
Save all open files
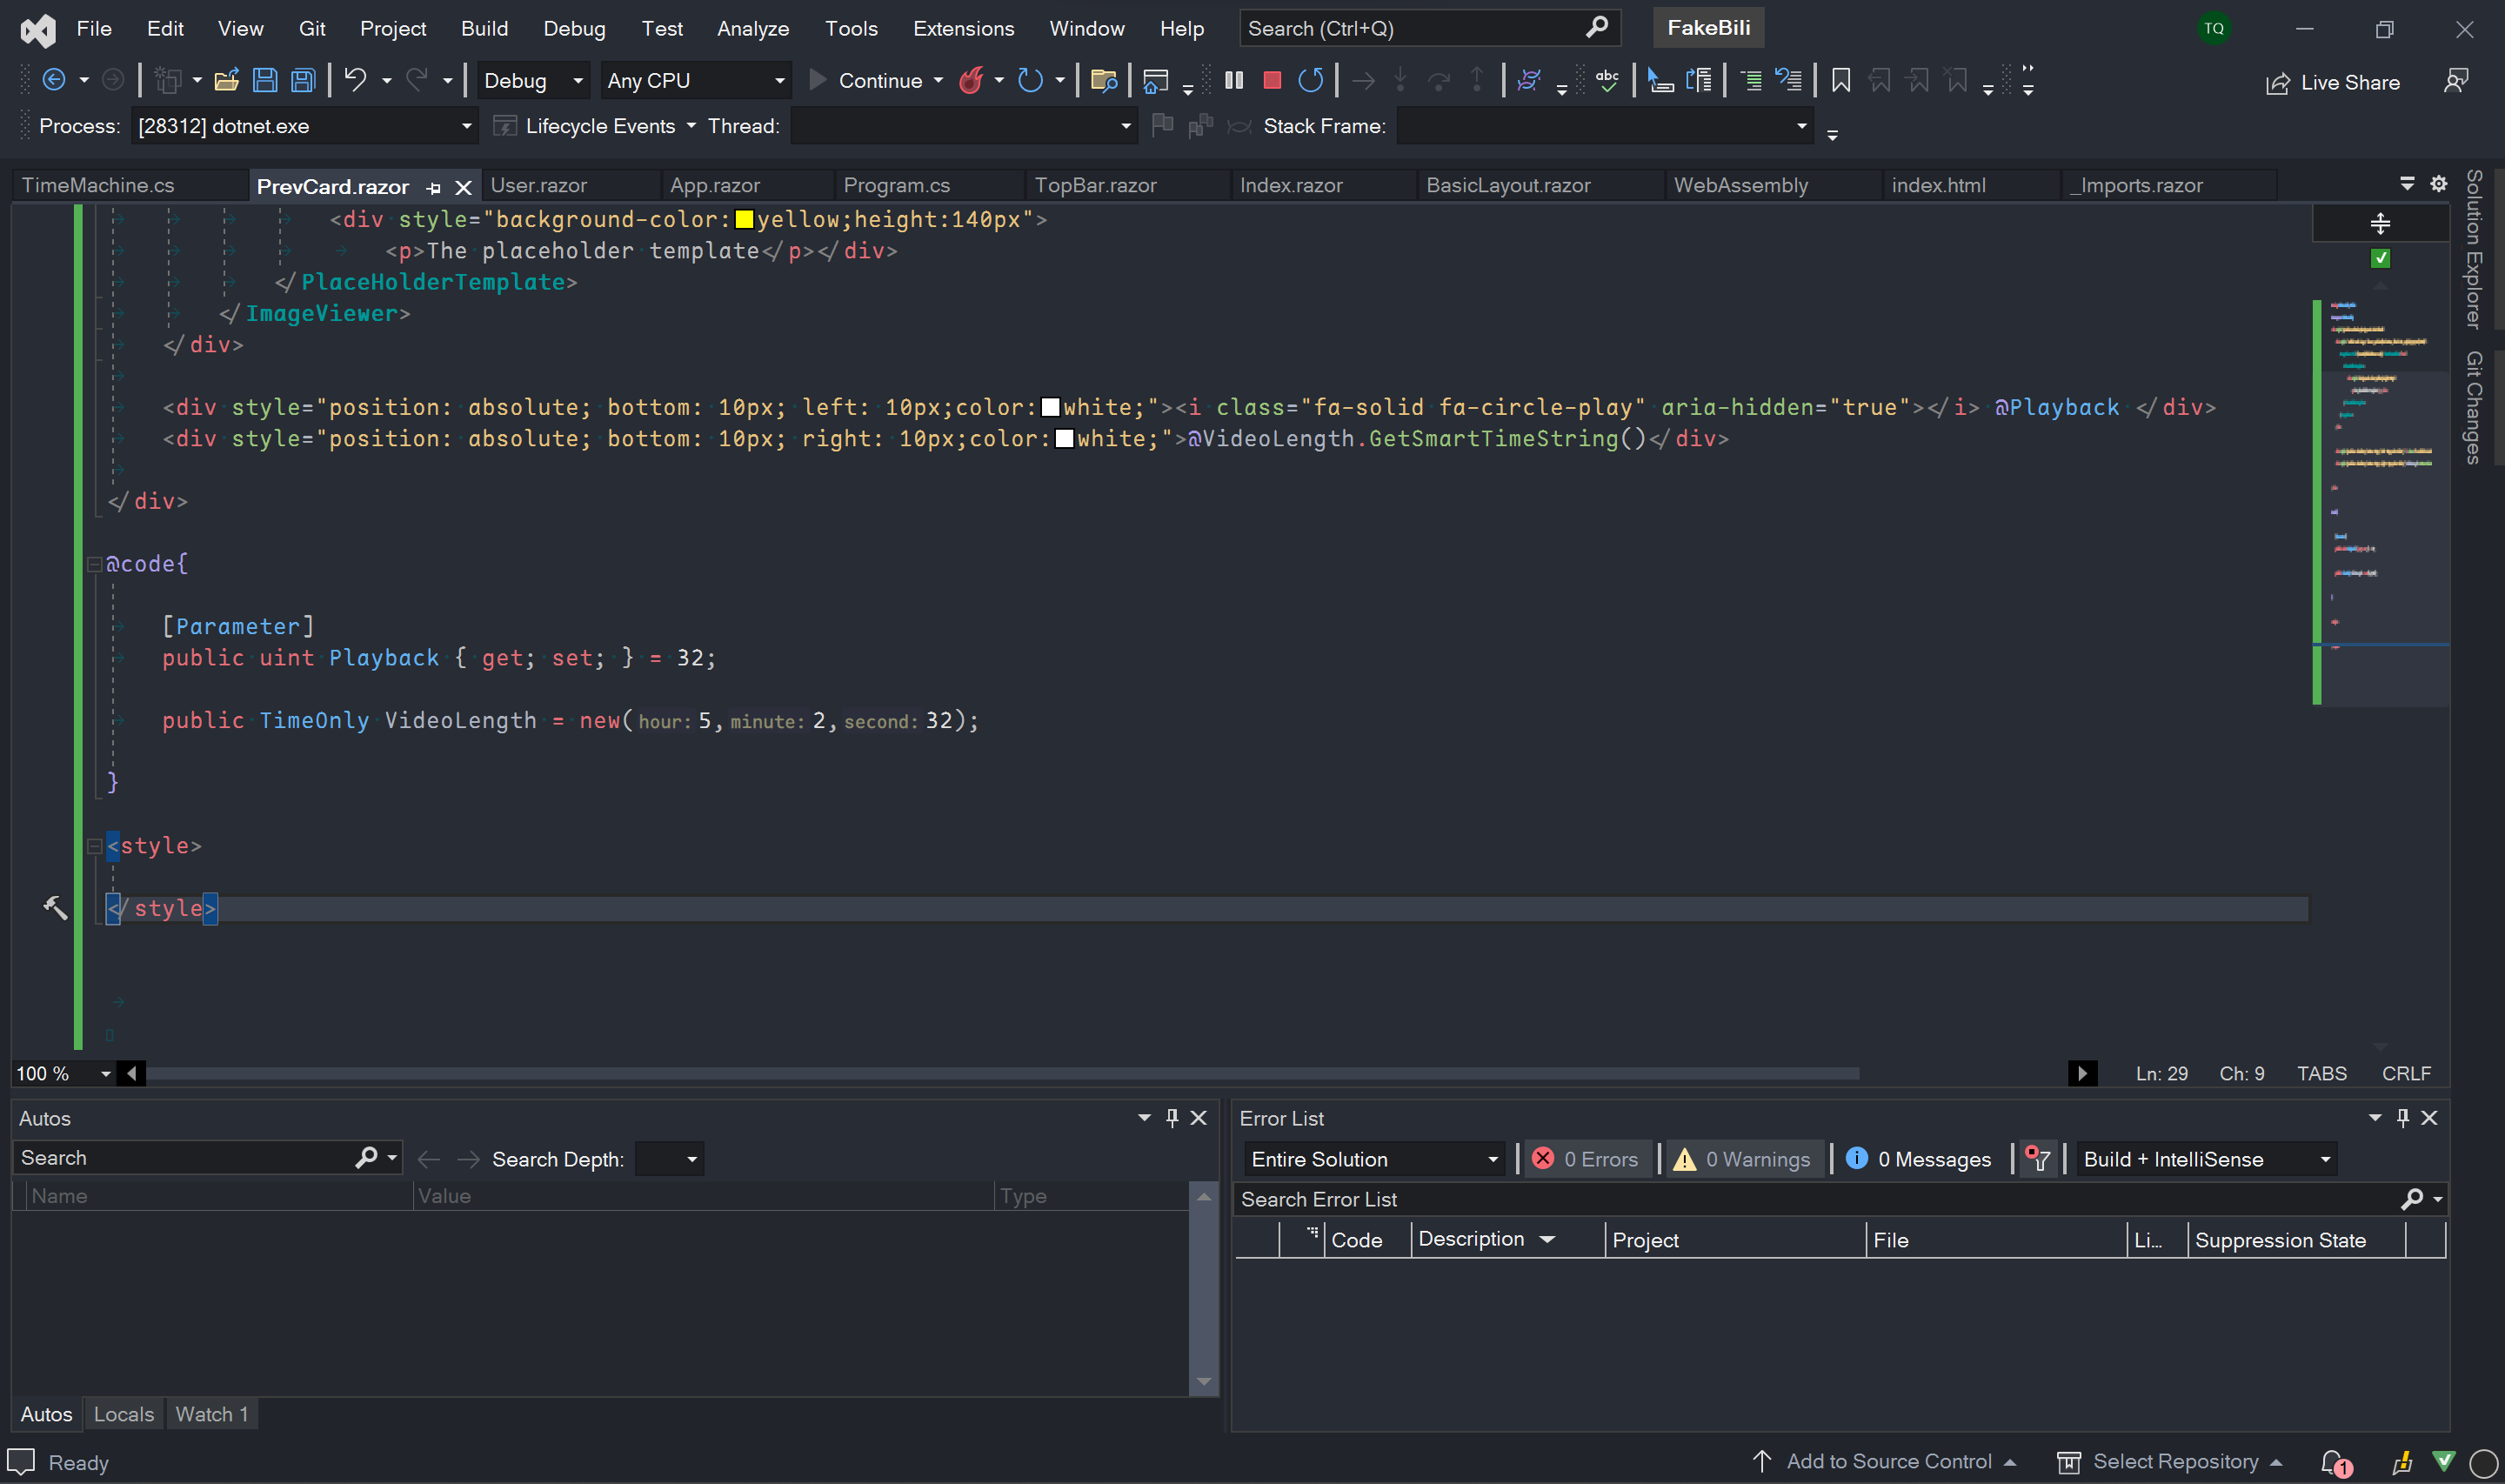[302, 80]
